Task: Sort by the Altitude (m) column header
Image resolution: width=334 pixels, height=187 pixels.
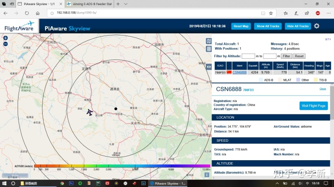Action: 266,66
